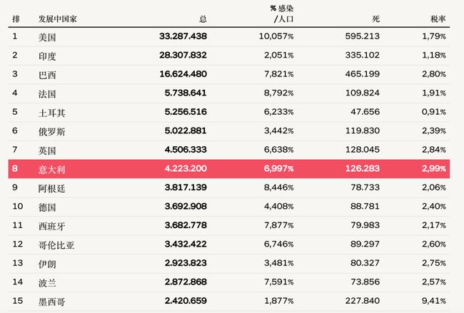This screenshot has width=464, height=313.
Task: Select the % 感染/人口 column header
Action: (x=281, y=13)
